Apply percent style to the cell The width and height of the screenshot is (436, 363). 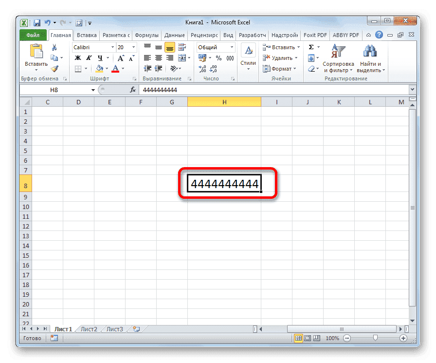tap(218, 57)
